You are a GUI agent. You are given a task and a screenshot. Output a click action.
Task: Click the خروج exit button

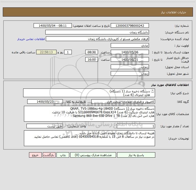(x=35, y=155)
